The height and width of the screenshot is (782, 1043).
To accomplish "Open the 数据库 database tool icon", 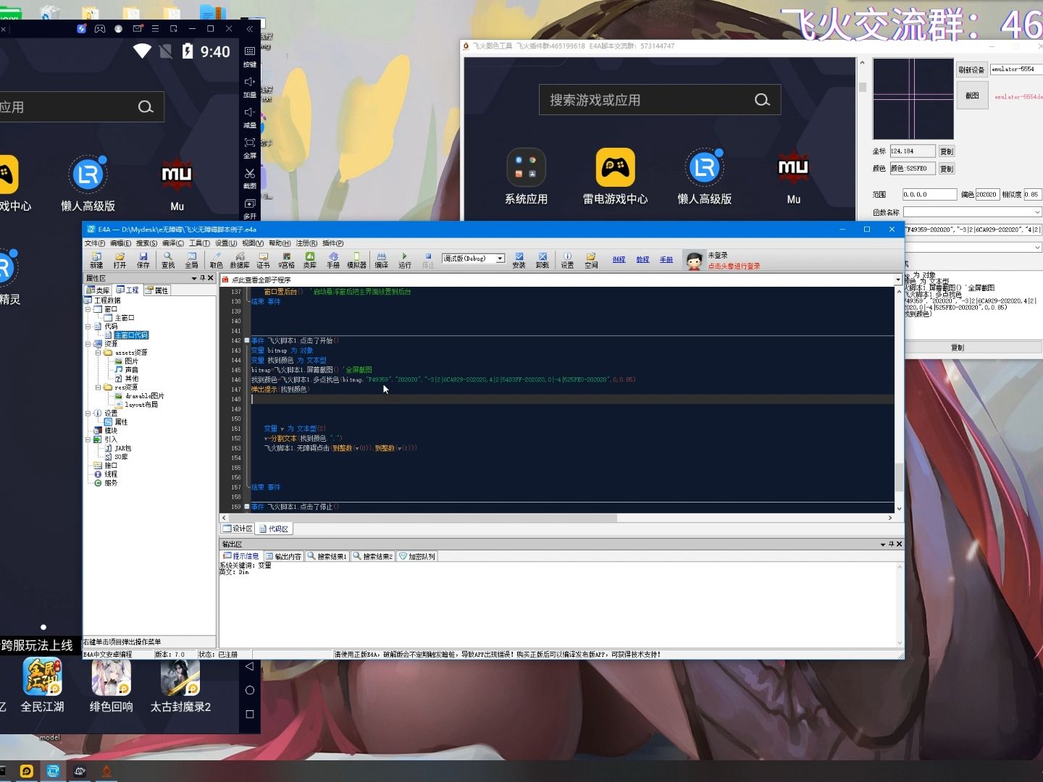I will [240, 260].
